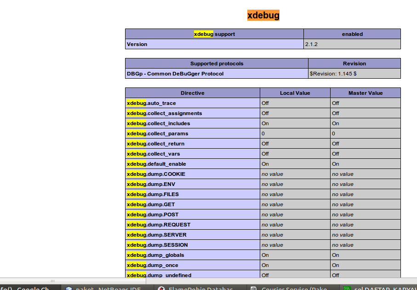The height and width of the screenshot is (290, 417).
Task: Click local 'no value' for xdebug.dump.COOKIE
Action: (295, 174)
